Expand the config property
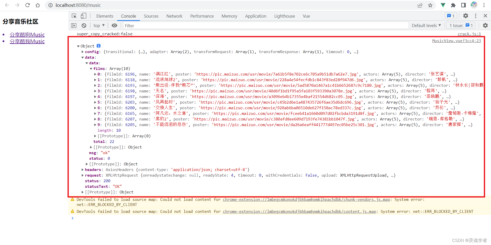491x245 pixels. (x=83, y=52)
